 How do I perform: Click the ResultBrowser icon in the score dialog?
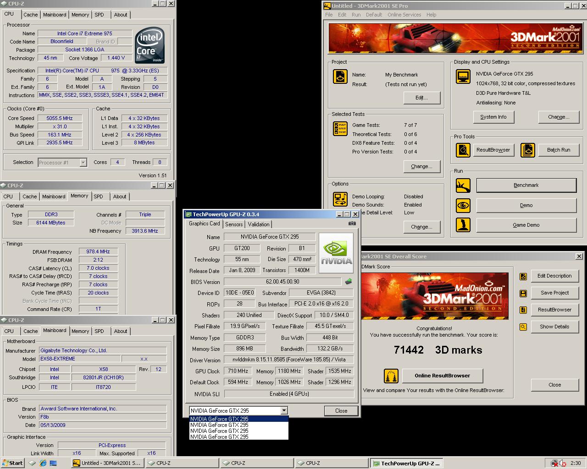tap(523, 310)
